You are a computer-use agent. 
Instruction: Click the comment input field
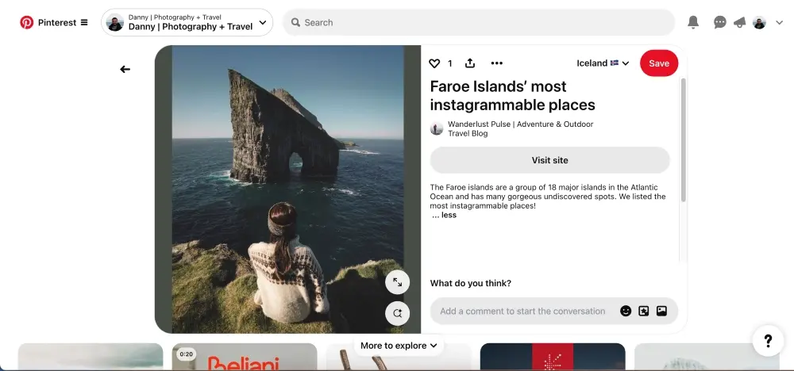tap(522, 311)
